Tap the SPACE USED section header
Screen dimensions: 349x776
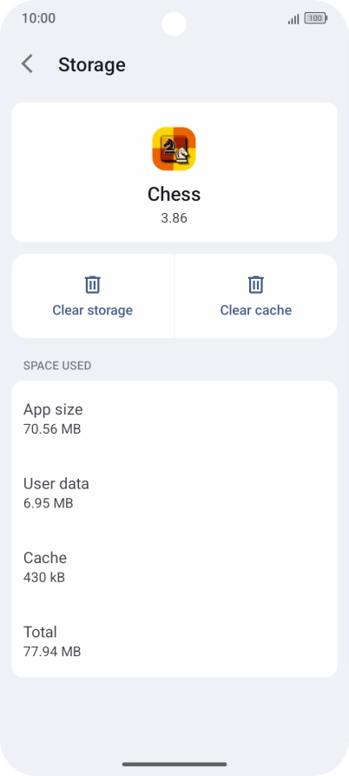click(57, 366)
